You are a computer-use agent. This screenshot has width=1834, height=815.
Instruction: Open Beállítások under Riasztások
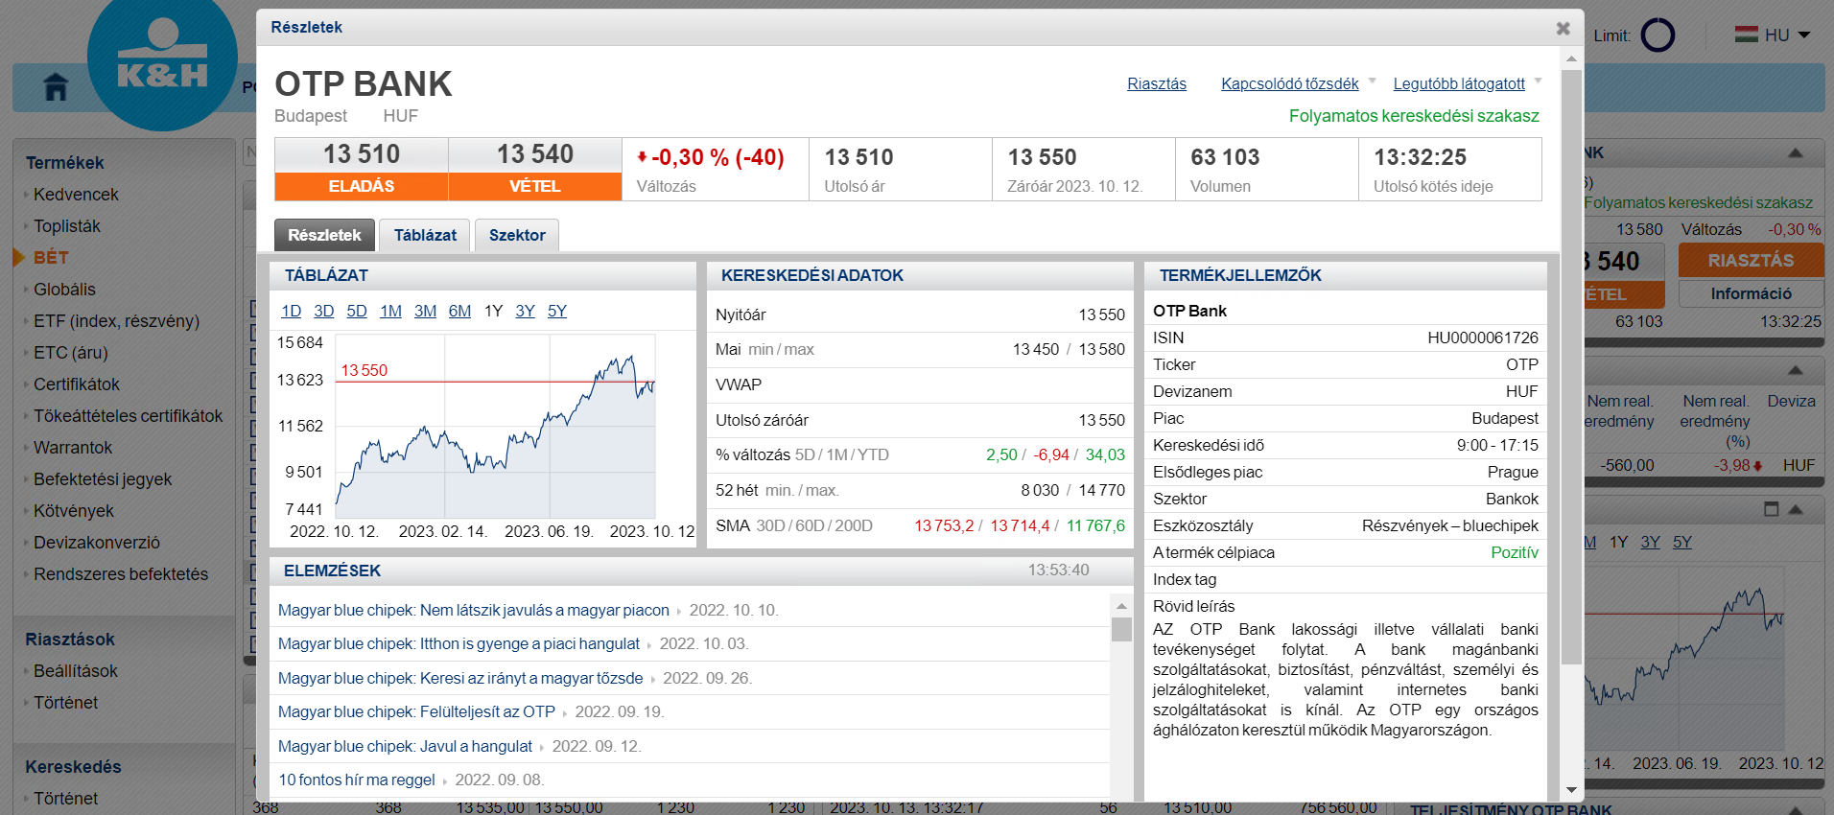pyautogui.click(x=76, y=671)
